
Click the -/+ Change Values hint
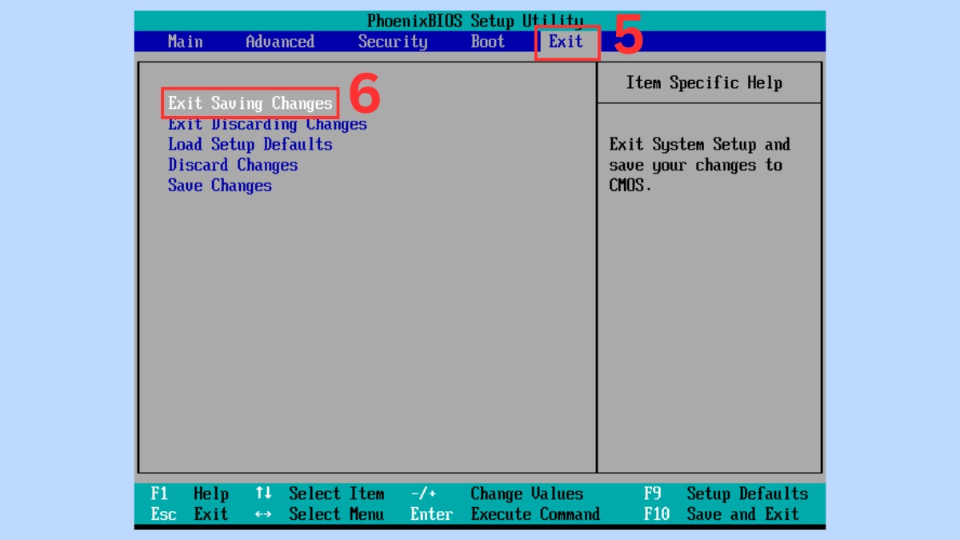click(497, 494)
